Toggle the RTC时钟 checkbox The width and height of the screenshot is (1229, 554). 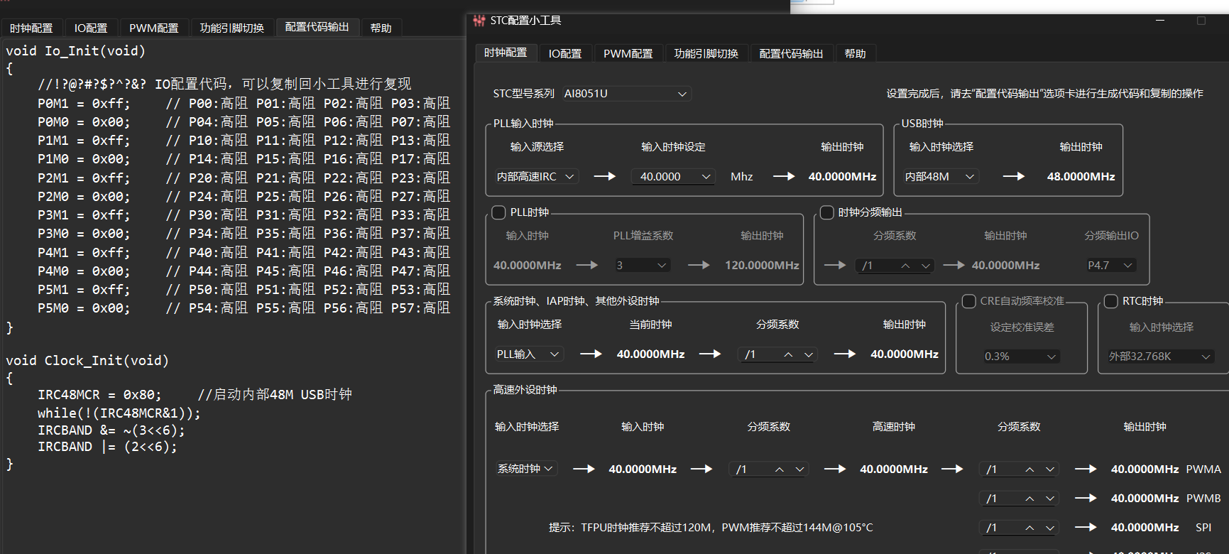point(1111,301)
